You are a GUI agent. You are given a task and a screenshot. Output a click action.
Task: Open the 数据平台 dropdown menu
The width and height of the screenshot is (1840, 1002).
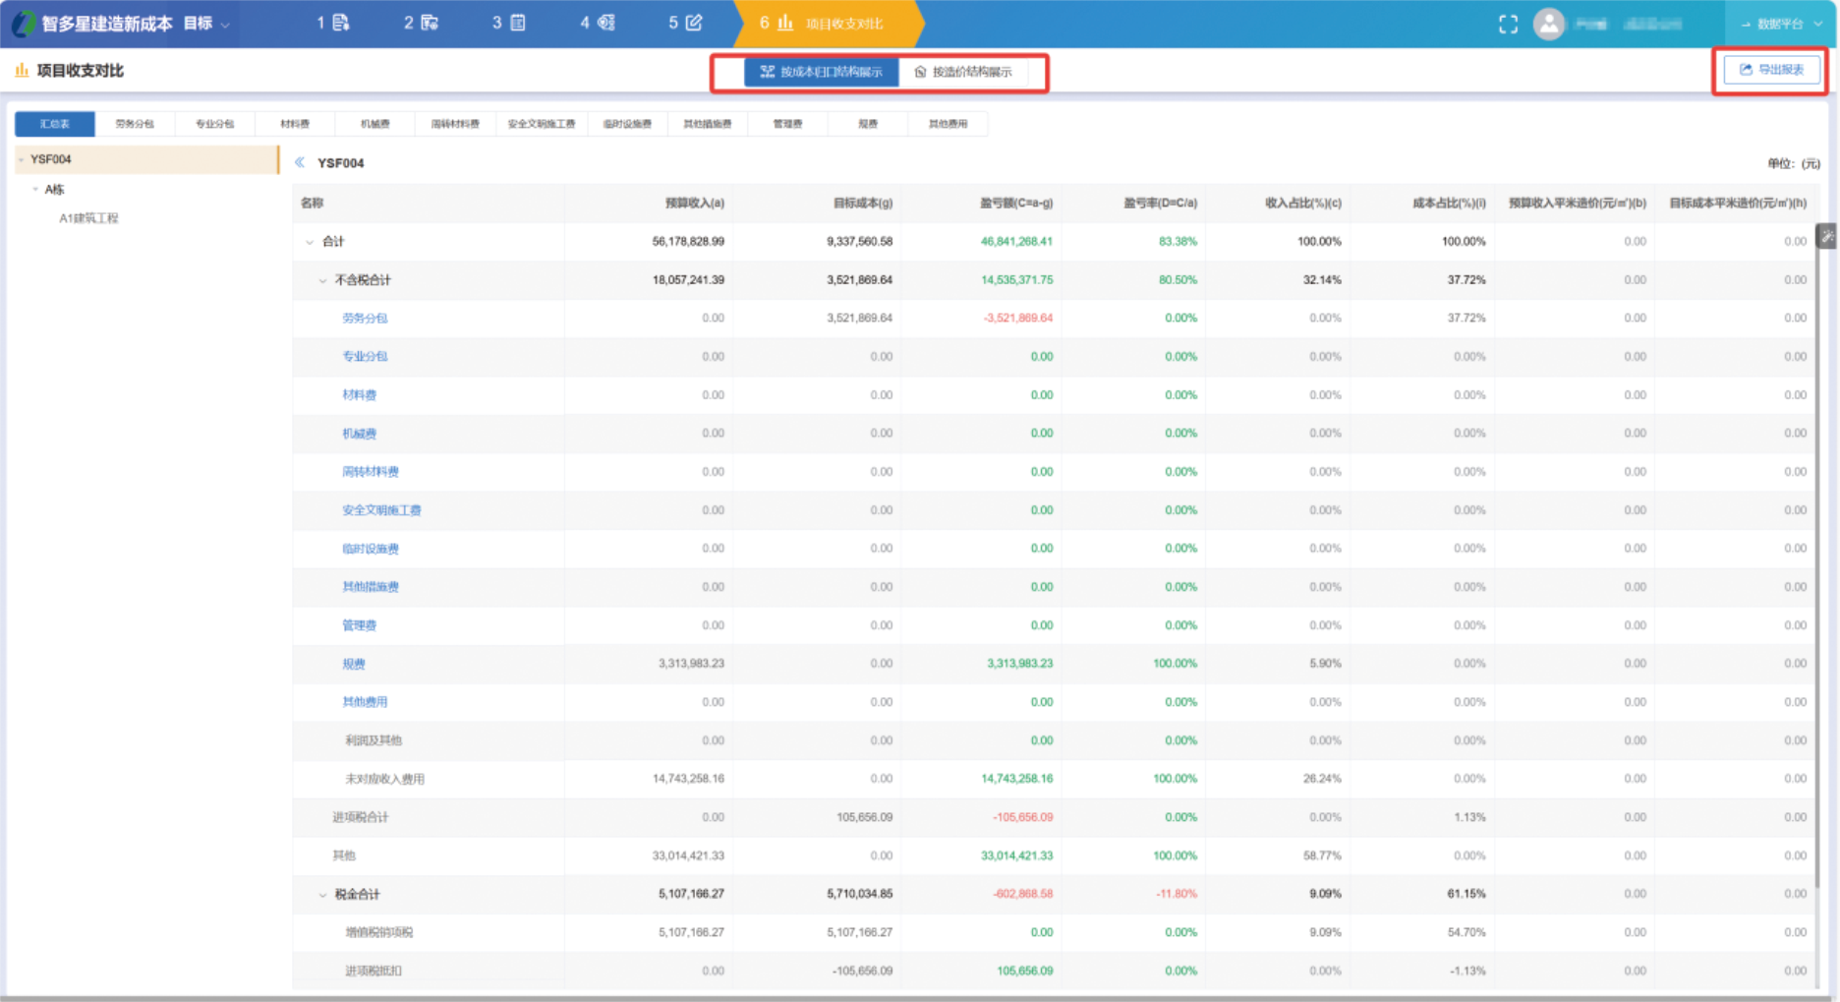pyautogui.click(x=1780, y=24)
